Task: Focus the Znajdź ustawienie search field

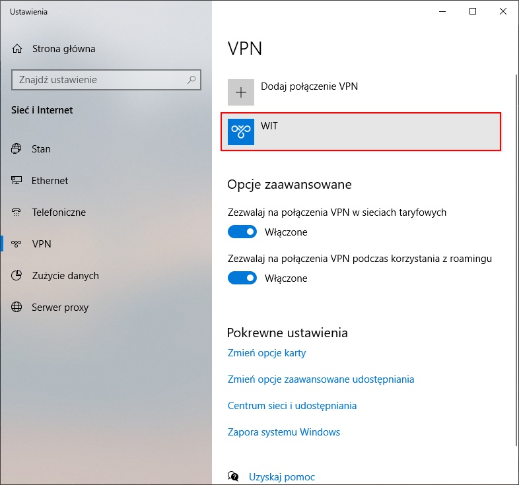Action: coord(99,80)
